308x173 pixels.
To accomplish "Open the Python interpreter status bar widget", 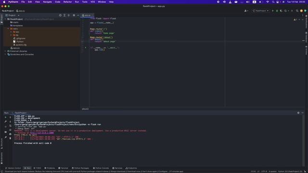I will [x=290, y=172].
